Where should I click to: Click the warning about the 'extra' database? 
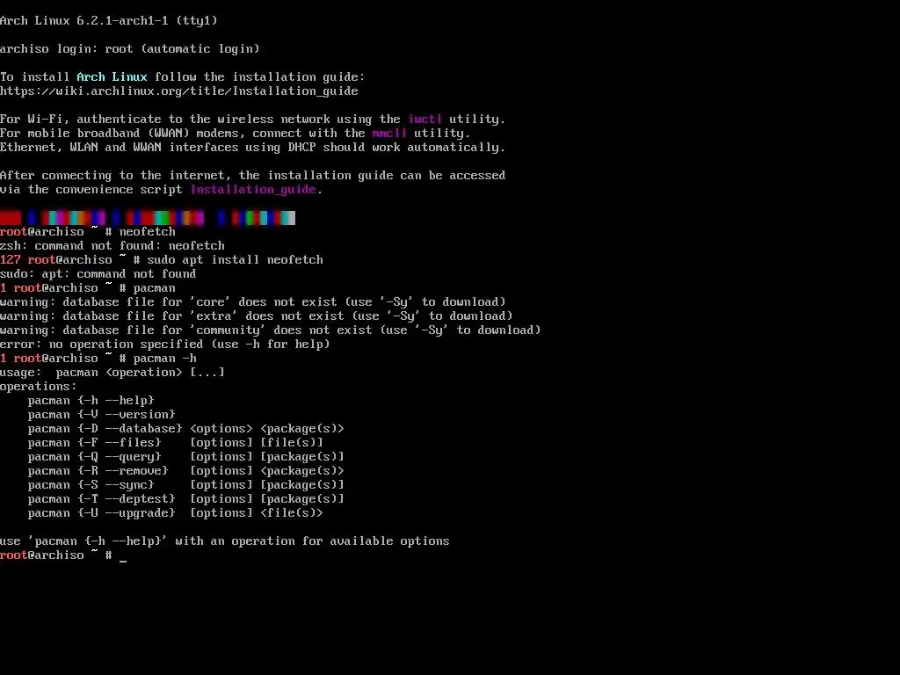(x=256, y=316)
